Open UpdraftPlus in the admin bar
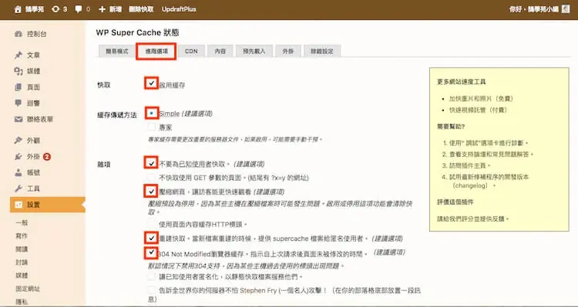Screen dimensions: 578x307 179,9
